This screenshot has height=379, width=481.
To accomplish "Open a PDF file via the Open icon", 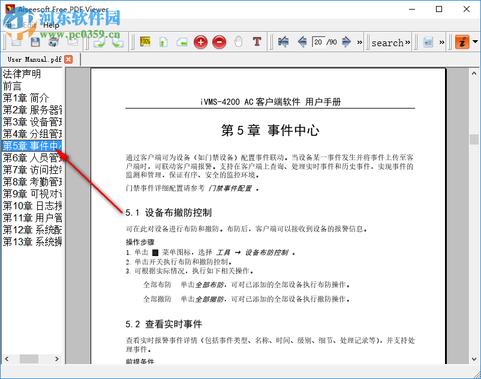I will pos(16,42).
